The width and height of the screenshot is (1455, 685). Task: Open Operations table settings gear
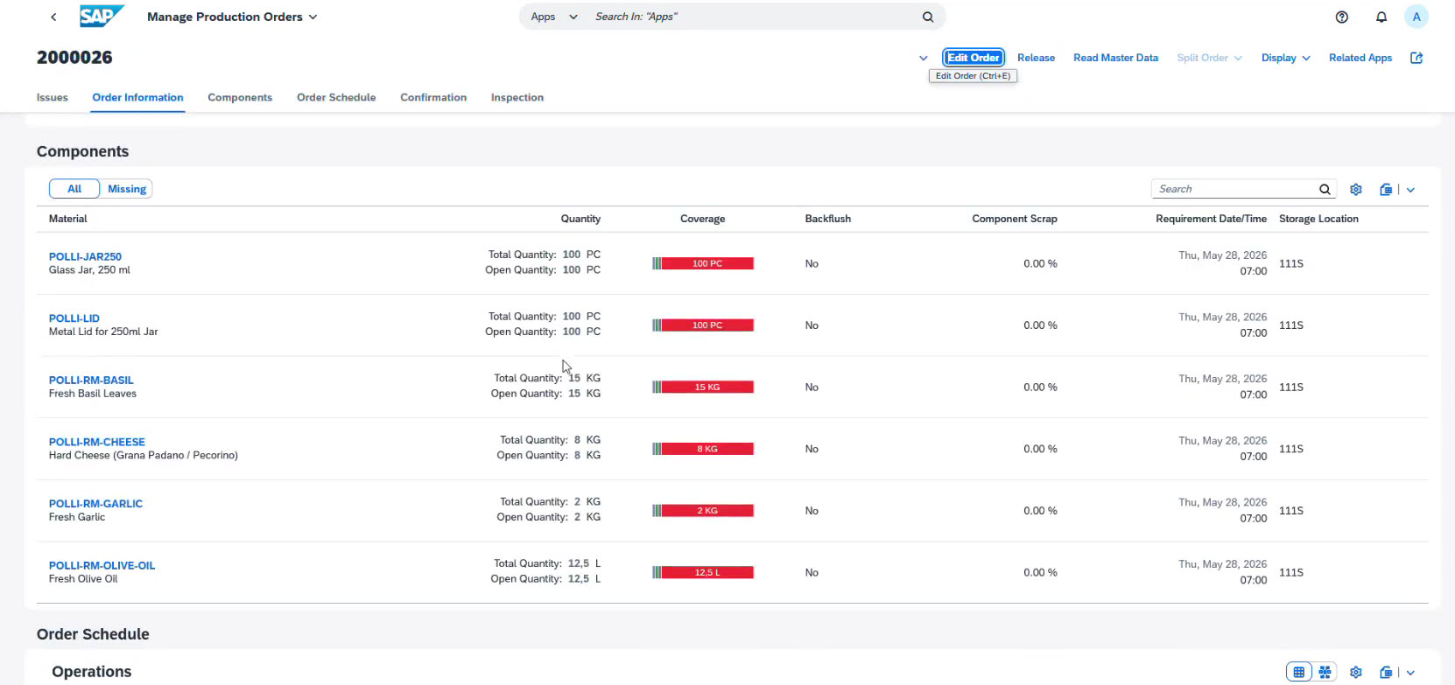(x=1356, y=672)
